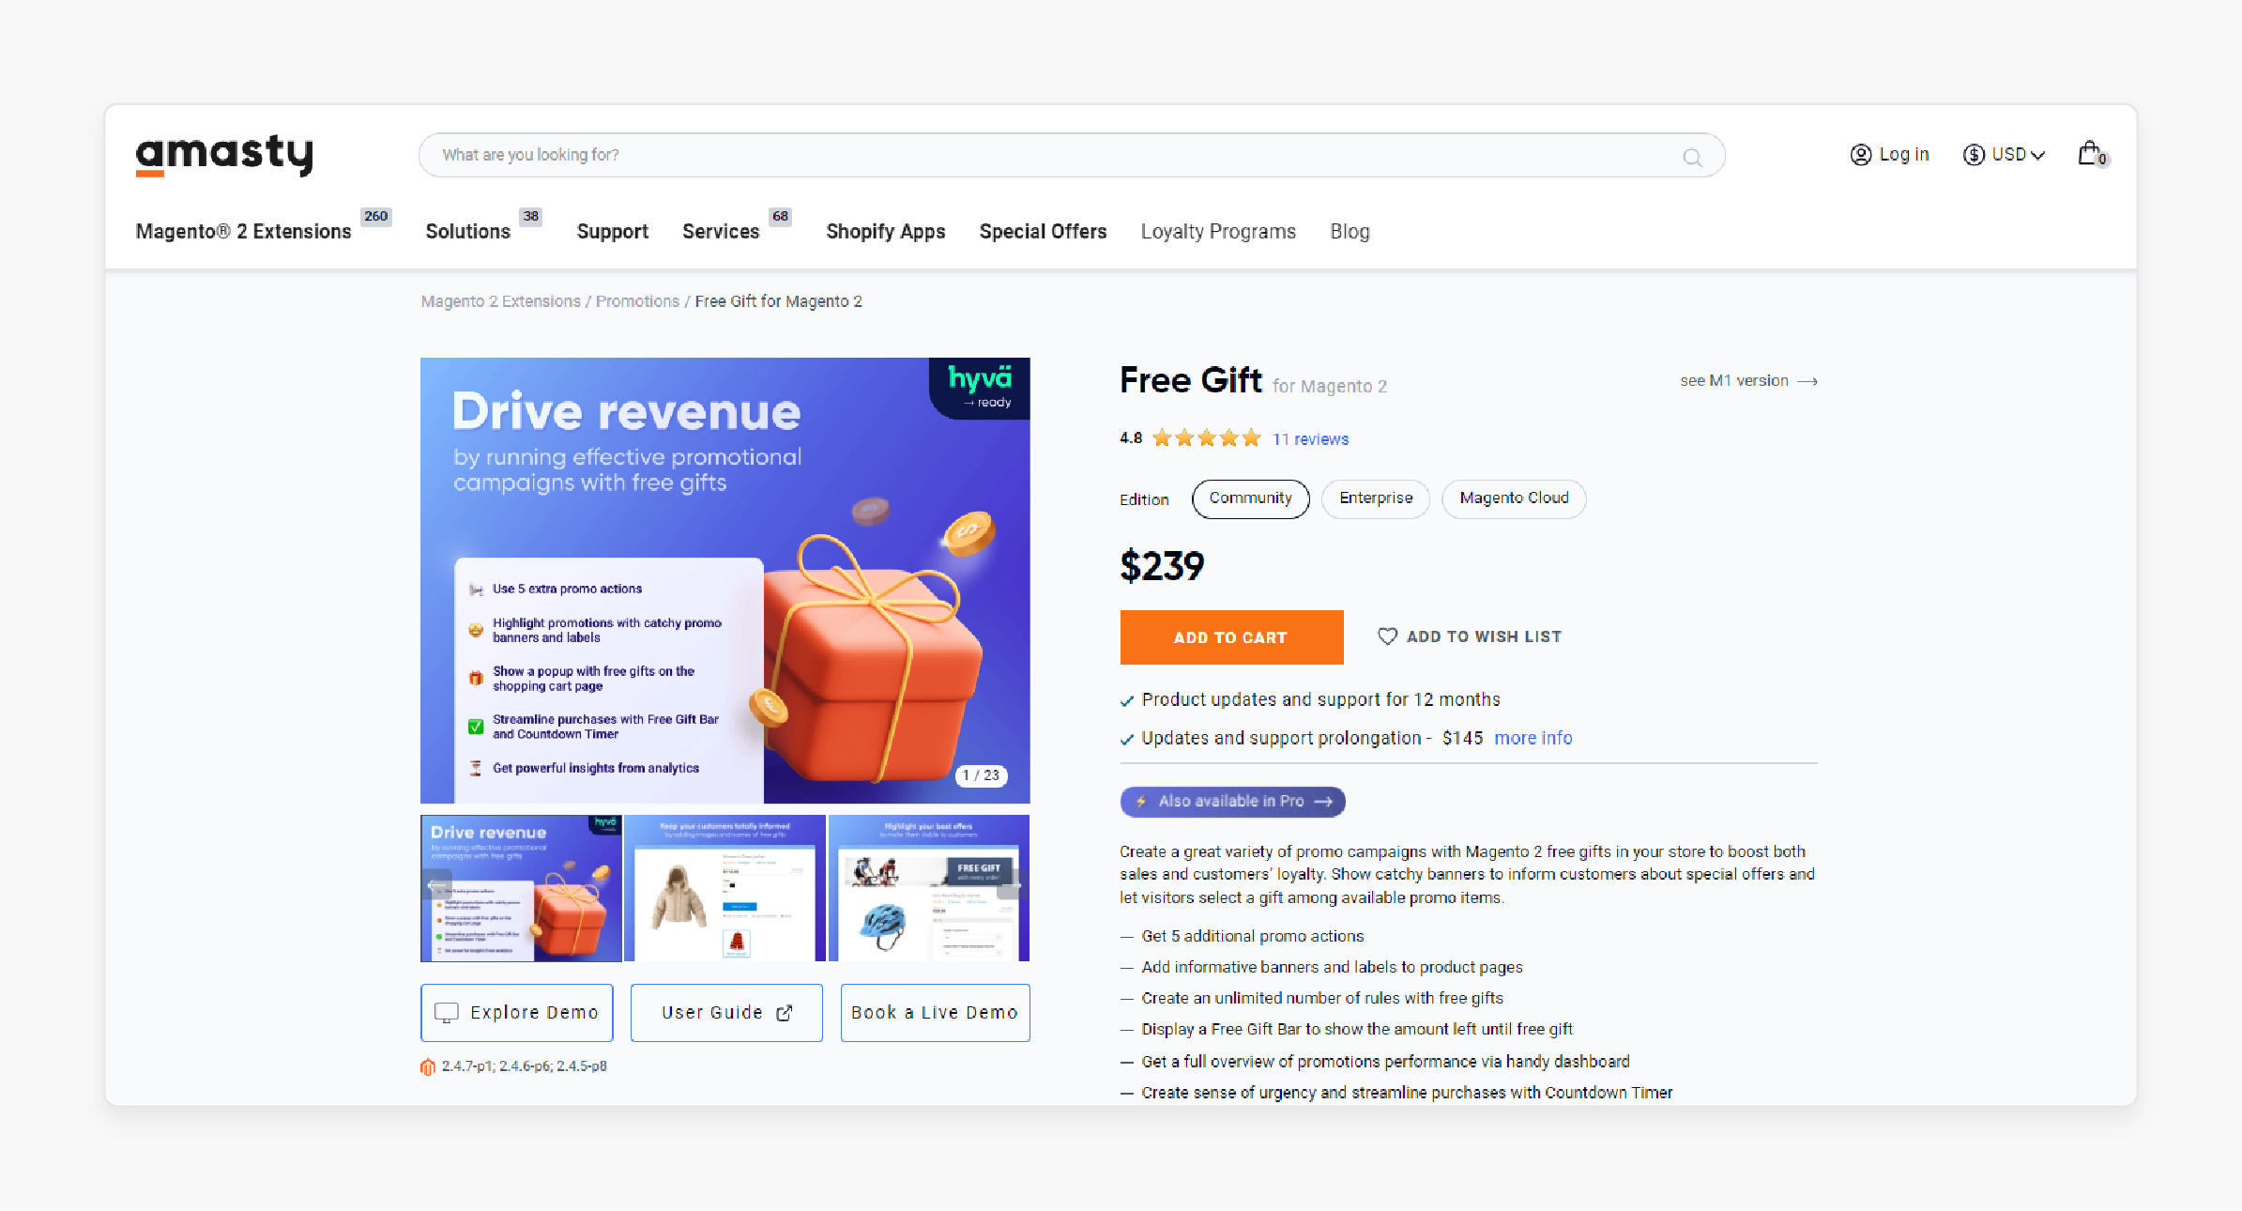2242x1211 pixels.
Task: Click the ADD TO CART button
Action: point(1231,638)
